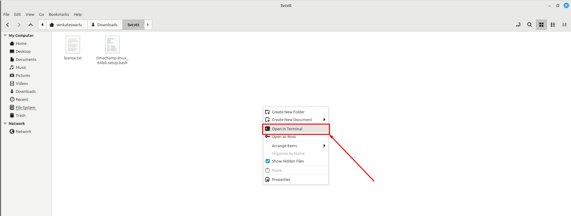
Task: Go forward with the right arrow button
Action: (x=19, y=25)
